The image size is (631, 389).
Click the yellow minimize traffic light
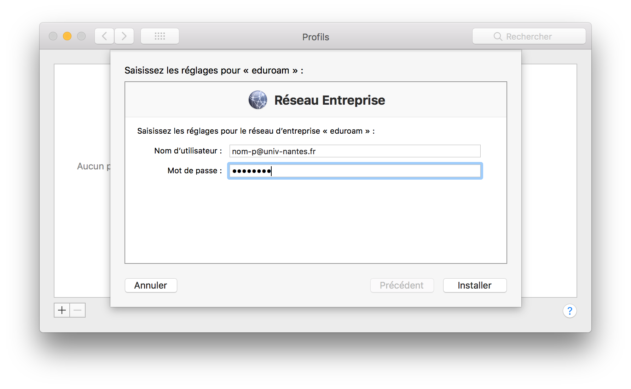[x=67, y=36]
